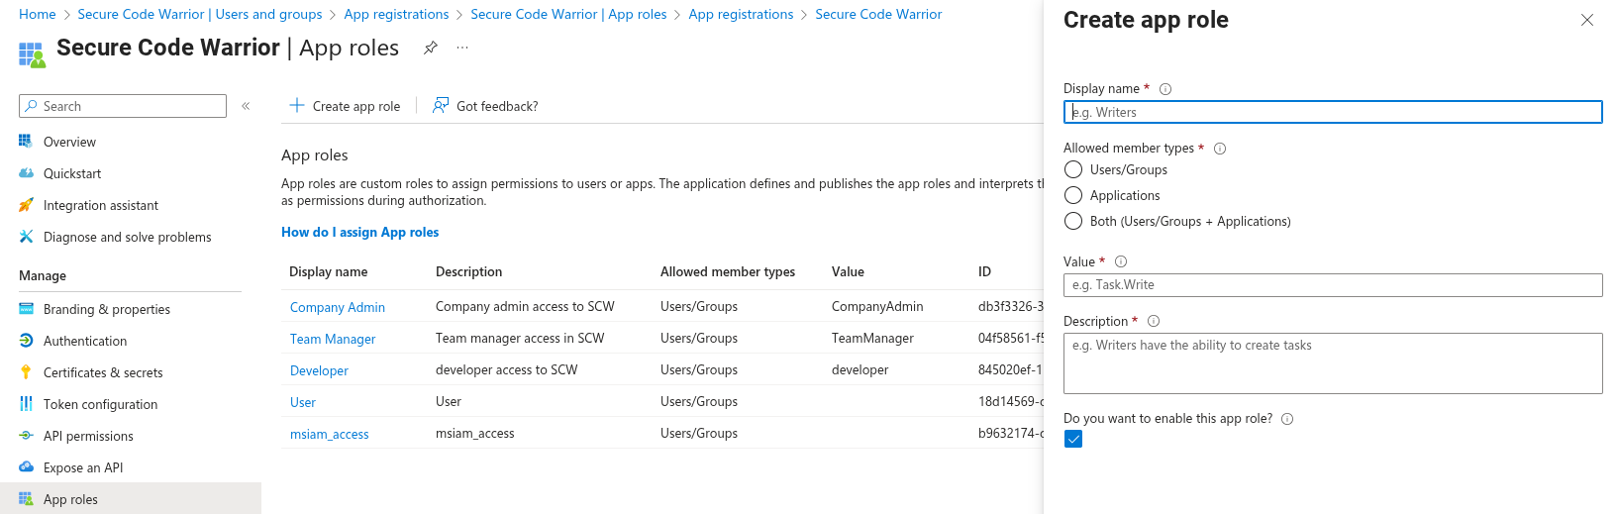Open the more options ellipsis menu

click(462, 48)
